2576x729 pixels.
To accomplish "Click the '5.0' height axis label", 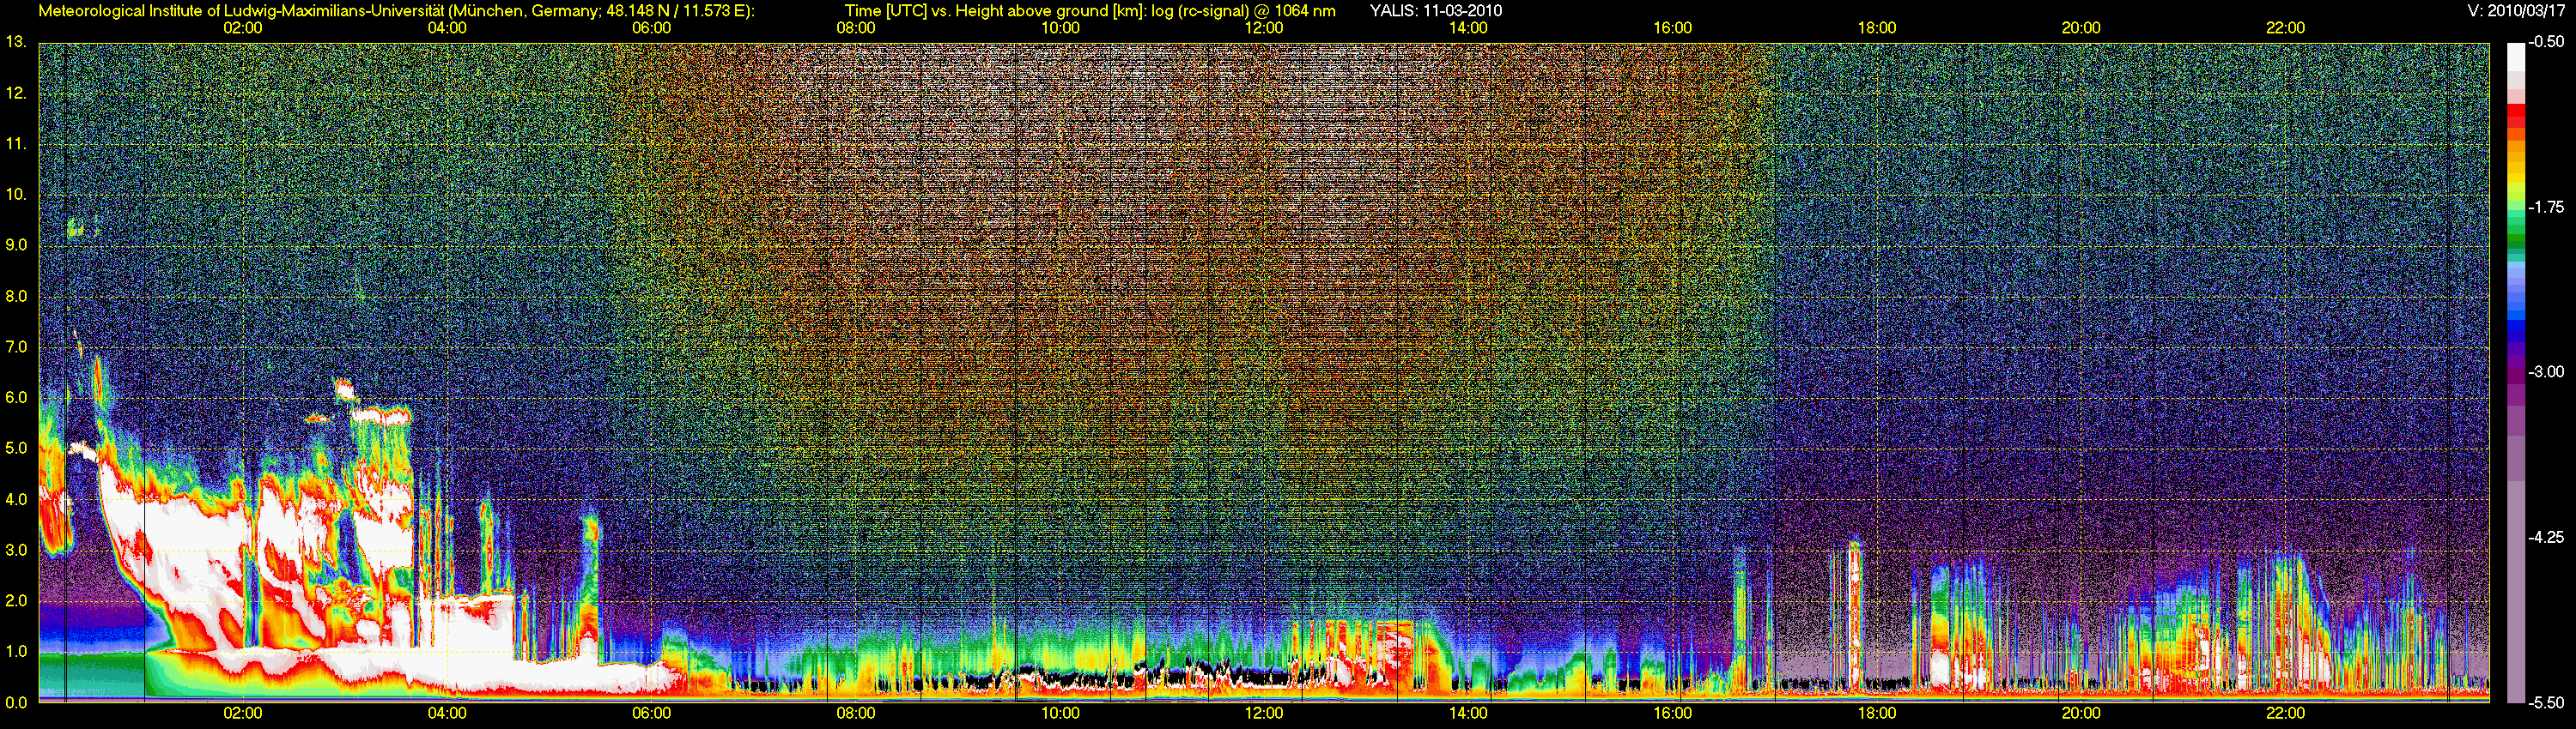I will coord(16,449).
